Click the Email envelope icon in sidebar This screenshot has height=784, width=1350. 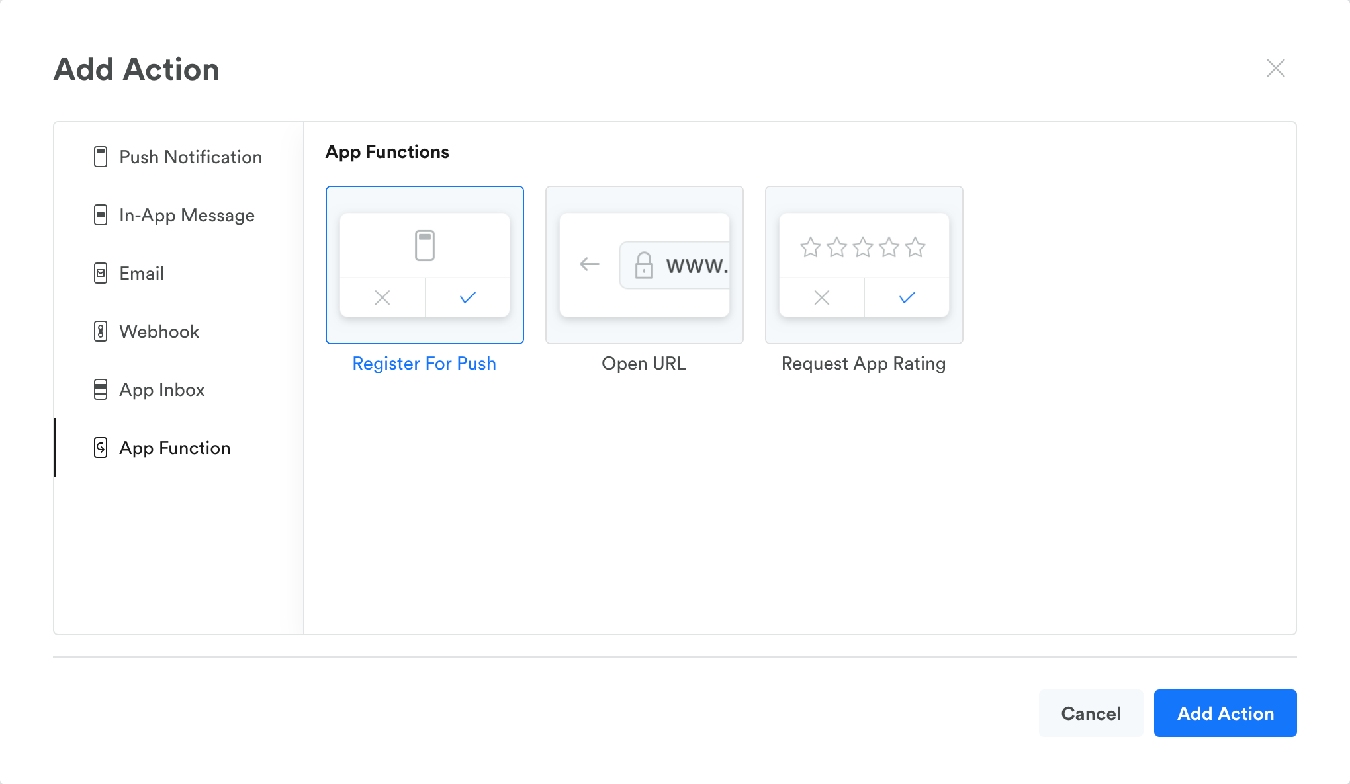click(101, 274)
